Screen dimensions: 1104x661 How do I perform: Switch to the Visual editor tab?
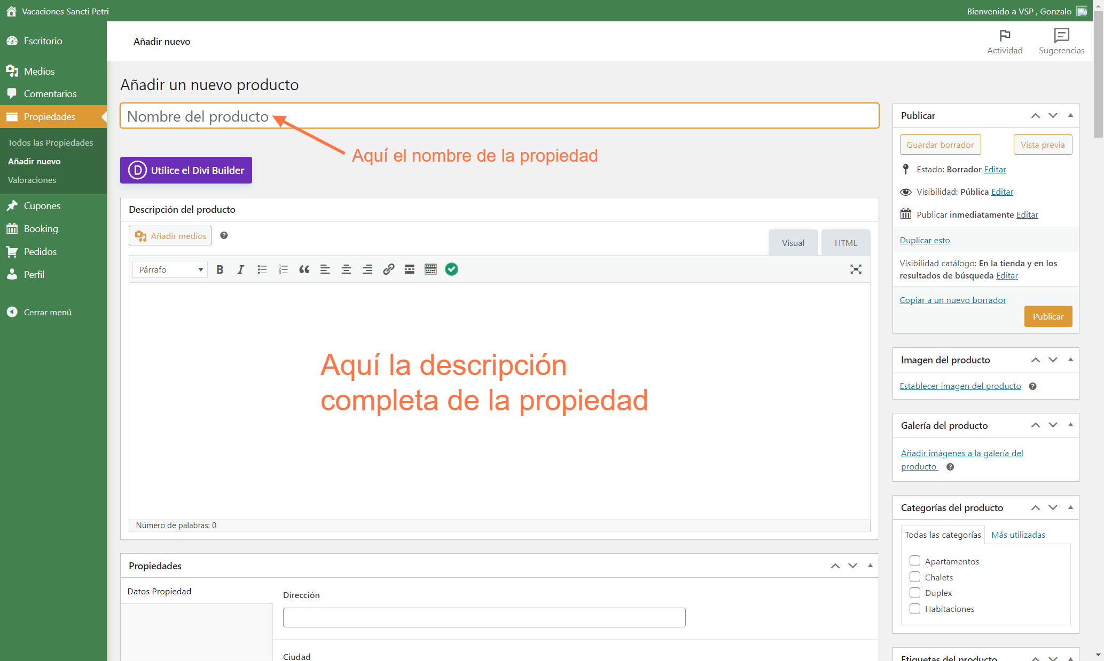click(793, 243)
